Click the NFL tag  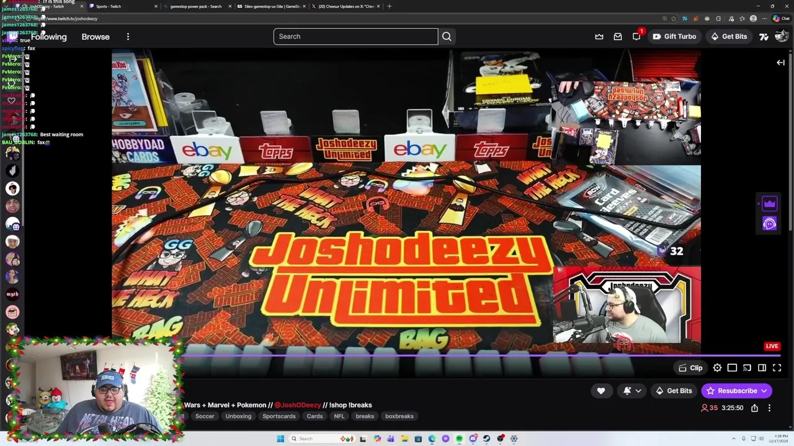(x=339, y=416)
